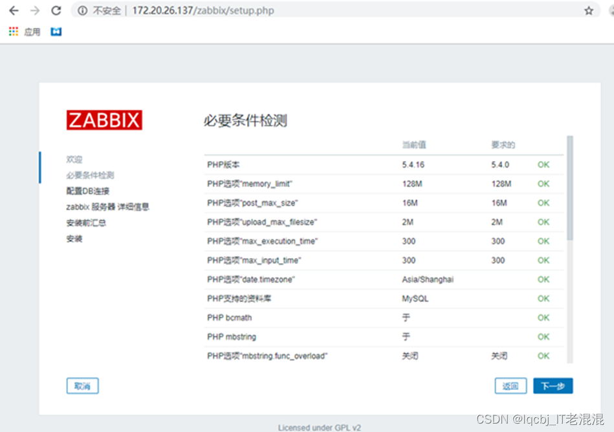Open the apps grid icon in bookmarks bar

pyautogui.click(x=14, y=32)
